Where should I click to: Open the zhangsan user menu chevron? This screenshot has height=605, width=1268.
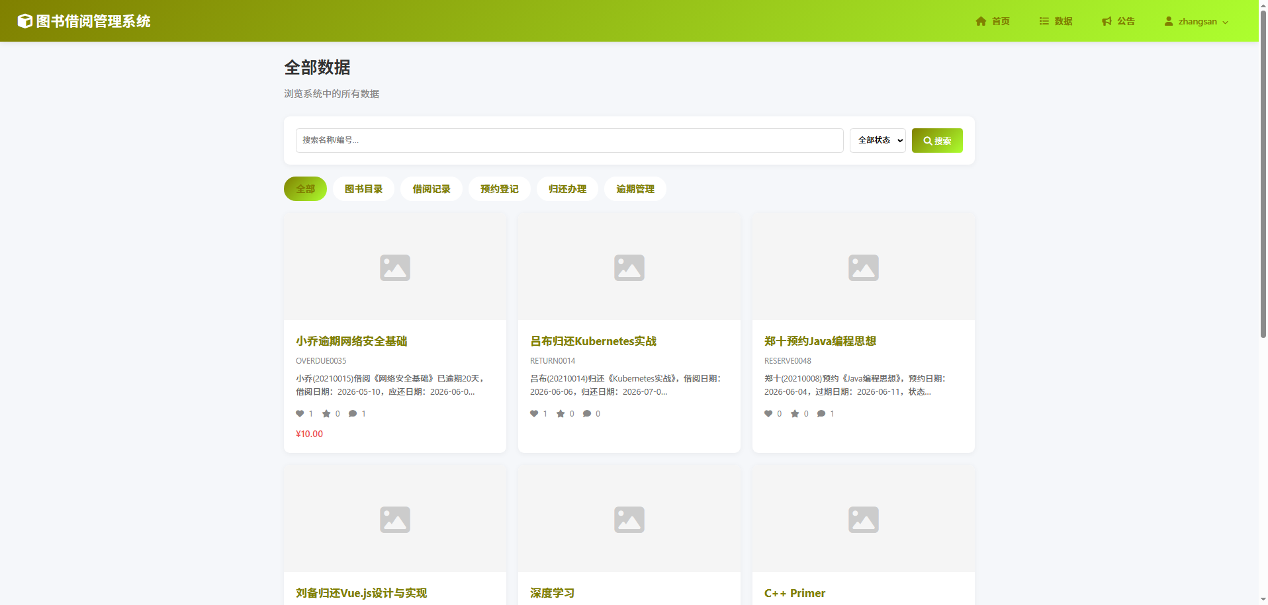[1225, 22]
